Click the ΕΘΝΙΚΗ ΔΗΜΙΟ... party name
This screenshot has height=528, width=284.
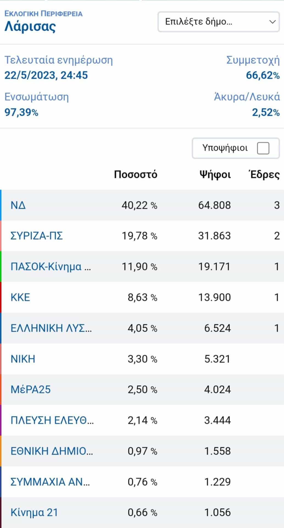tap(52, 451)
